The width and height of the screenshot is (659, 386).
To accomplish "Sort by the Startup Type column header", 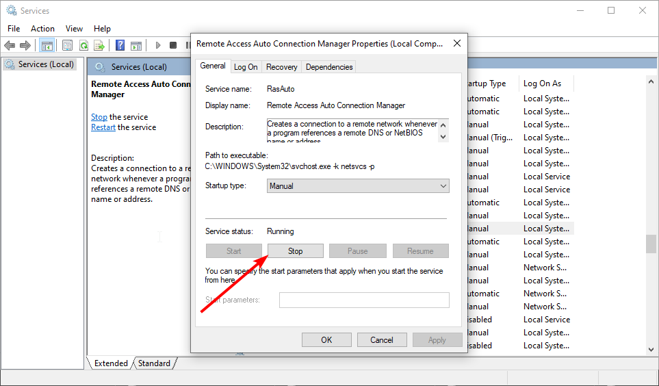I will point(493,83).
